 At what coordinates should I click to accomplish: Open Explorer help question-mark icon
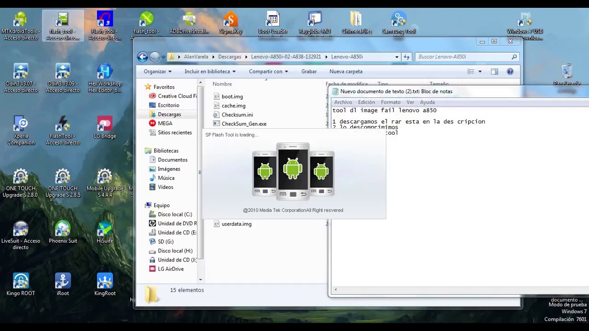pyautogui.click(x=510, y=71)
